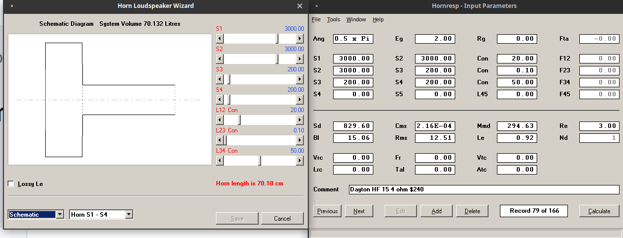Click the L12 Con slider thumb

[239, 120]
